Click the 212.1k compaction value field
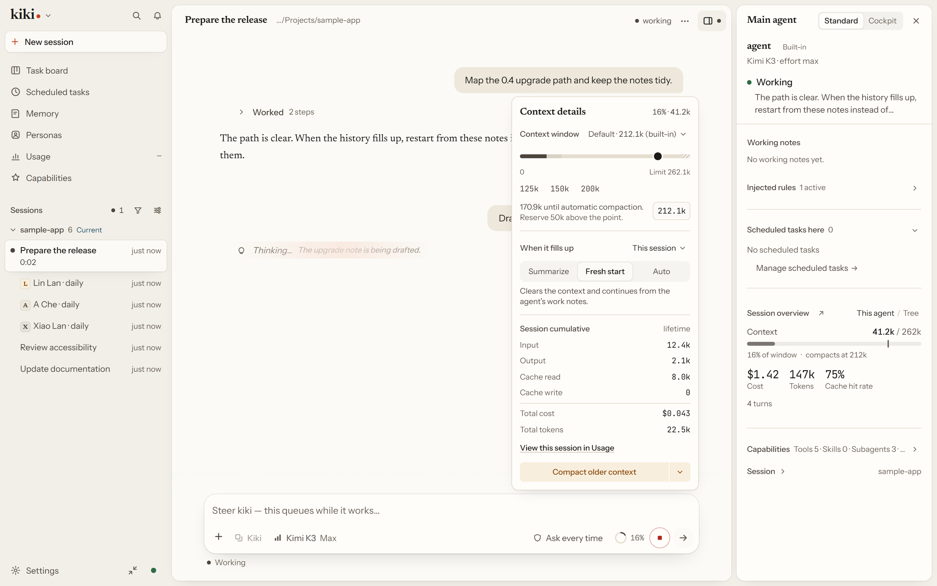The image size is (937, 586). pos(671,211)
